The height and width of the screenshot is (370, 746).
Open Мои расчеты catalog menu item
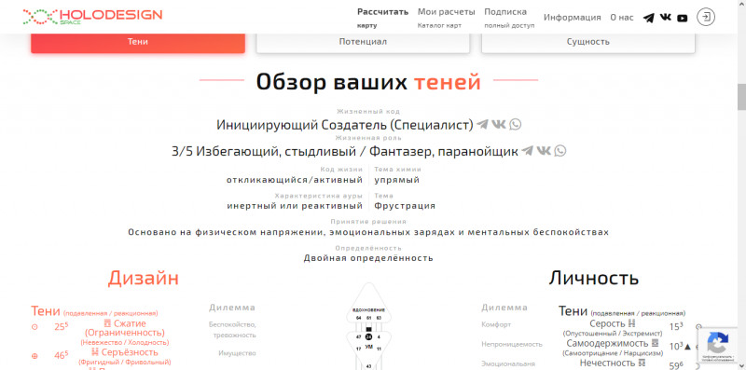pyautogui.click(x=447, y=18)
